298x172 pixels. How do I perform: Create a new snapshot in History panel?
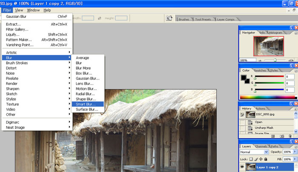point(282,136)
